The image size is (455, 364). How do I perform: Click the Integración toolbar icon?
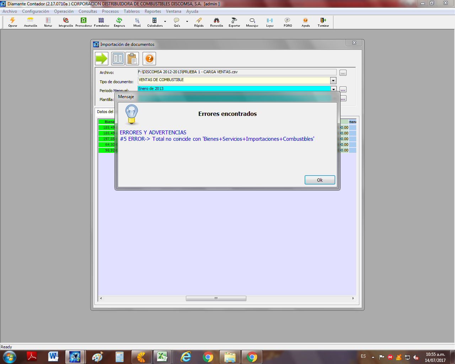(66, 22)
